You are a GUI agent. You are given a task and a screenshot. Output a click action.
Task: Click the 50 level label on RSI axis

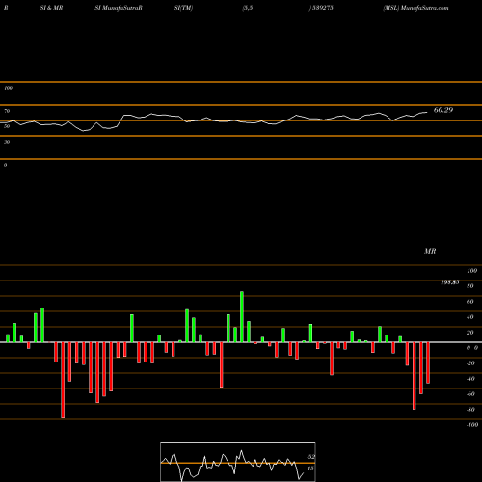point(7,126)
